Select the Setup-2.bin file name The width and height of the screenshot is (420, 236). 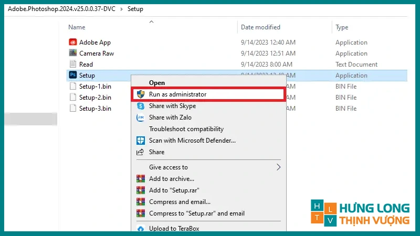pyautogui.click(x=95, y=98)
